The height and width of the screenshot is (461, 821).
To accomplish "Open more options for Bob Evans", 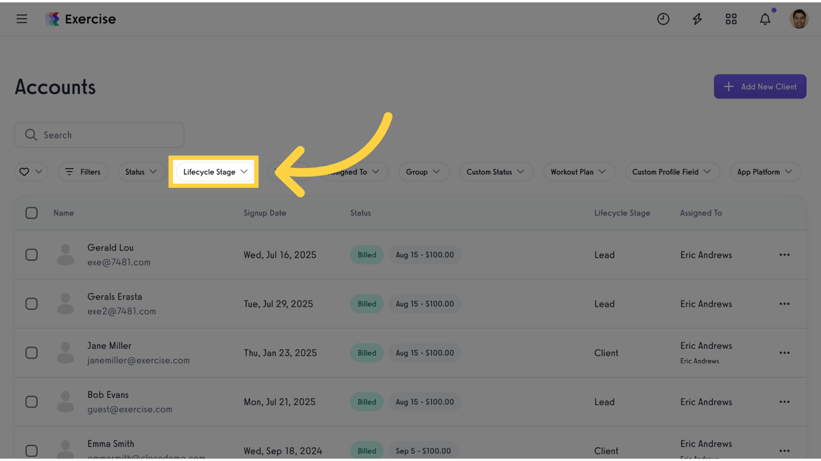I will click(784, 402).
